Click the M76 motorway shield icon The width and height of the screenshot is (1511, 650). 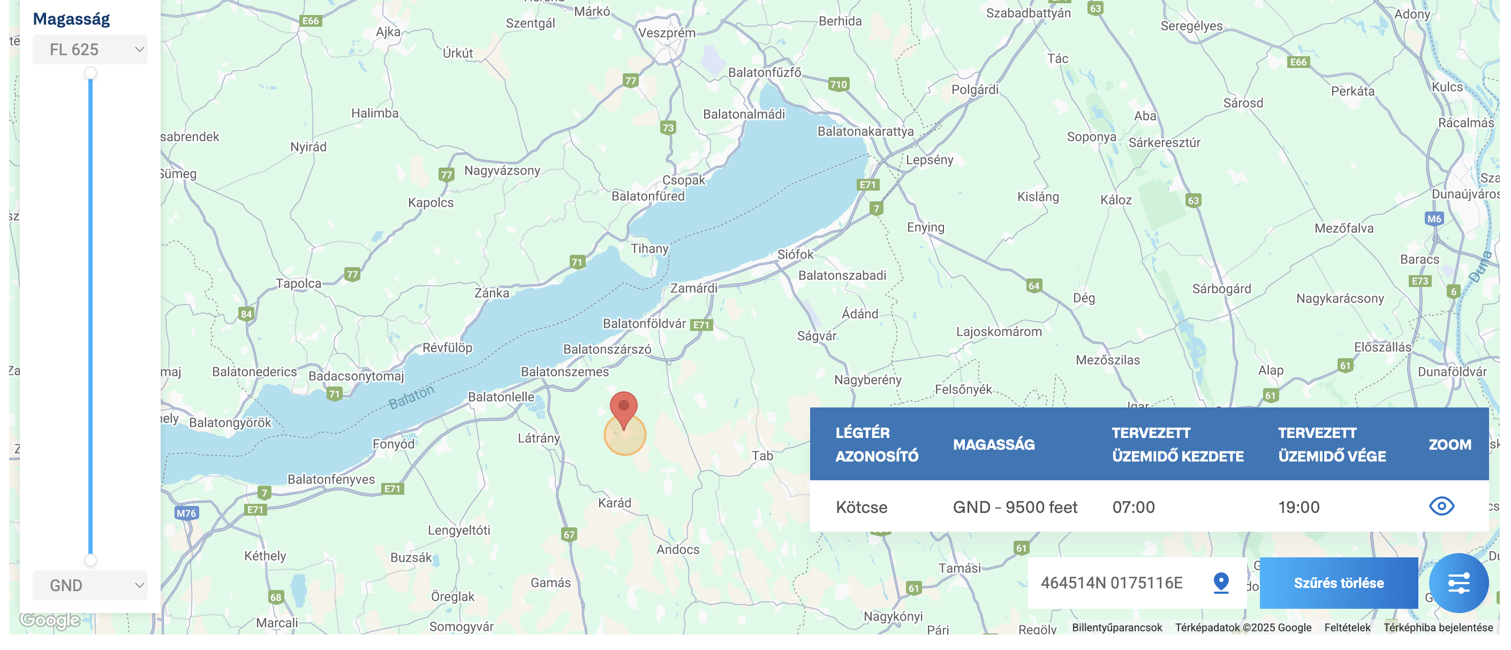(186, 513)
